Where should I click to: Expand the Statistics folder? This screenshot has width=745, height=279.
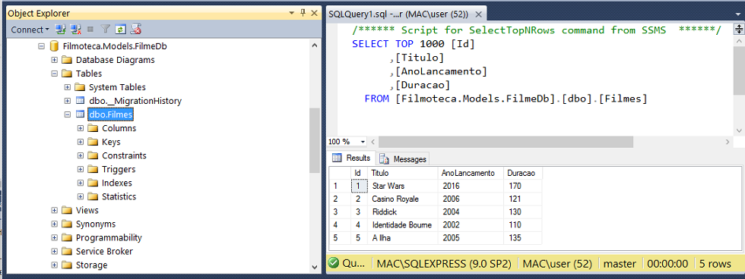tap(81, 196)
